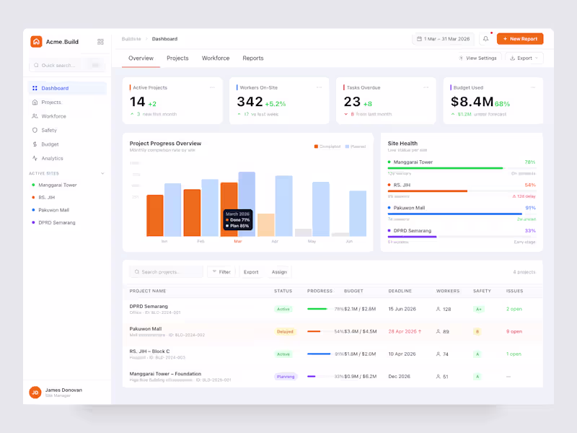This screenshot has height=433, width=577.
Task: Open the Dashboard section in the sidebar
Action: point(54,88)
